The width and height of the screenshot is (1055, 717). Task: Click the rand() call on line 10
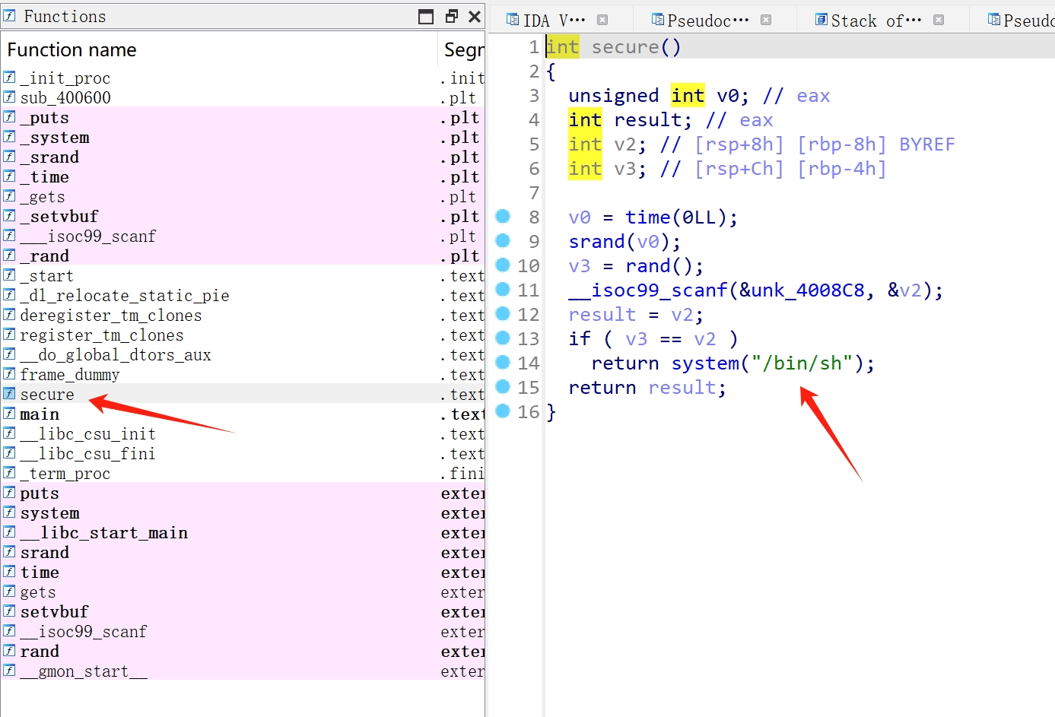coord(648,266)
